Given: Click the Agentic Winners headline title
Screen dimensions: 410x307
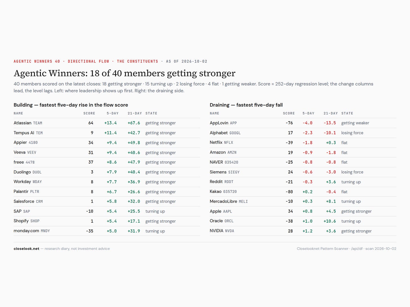Looking at the screenshot, I should pos(124,73).
